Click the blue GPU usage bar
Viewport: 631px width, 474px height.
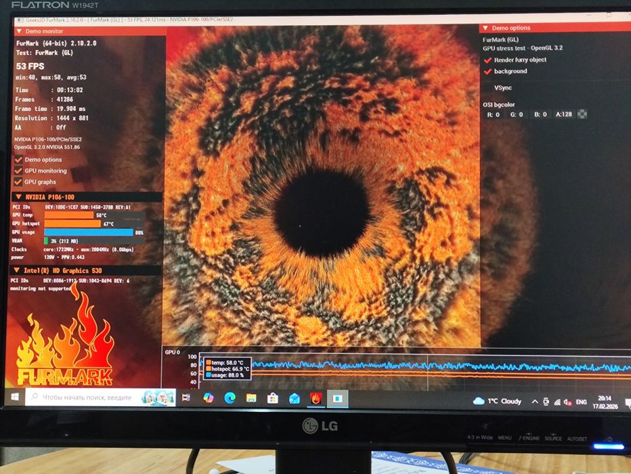click(x=89, y=232)
